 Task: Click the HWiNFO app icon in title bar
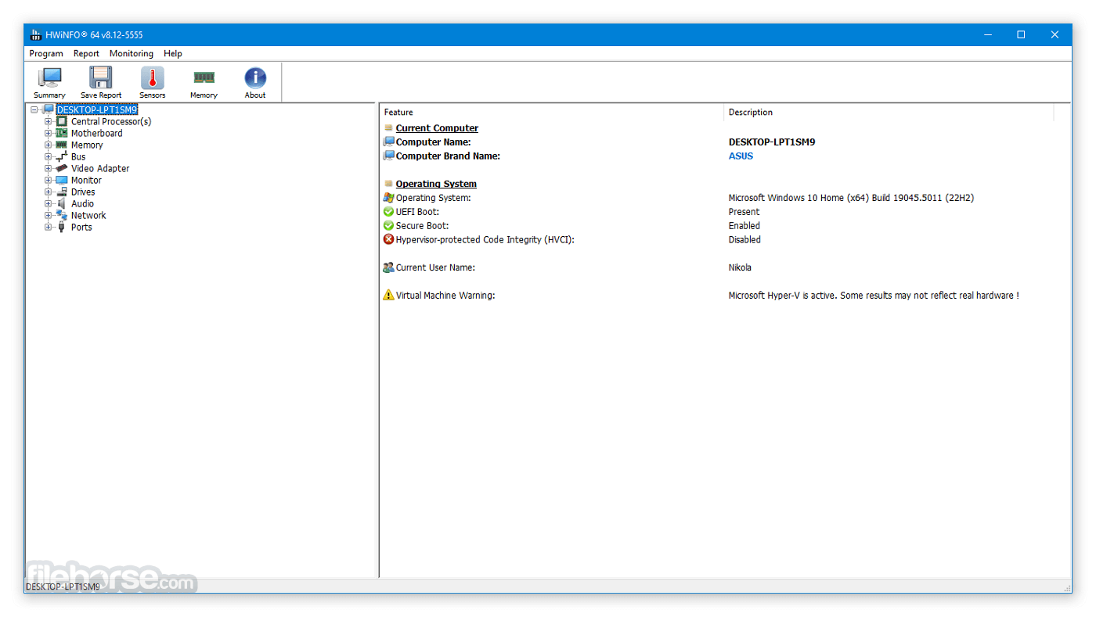pos(36,34)
